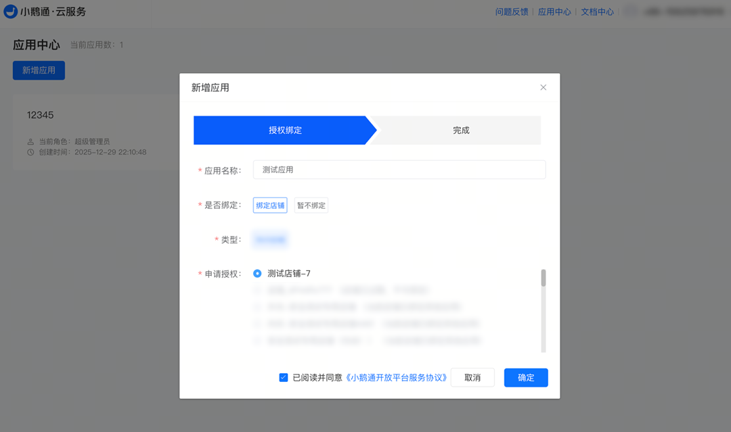Click the 创建时间 2025-12-29 22:10:48 text
This screenshot has height=432, width=731.
[x=92, y=152]
